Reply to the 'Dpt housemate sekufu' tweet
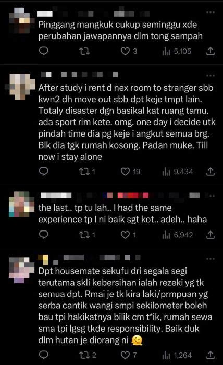223x365 pixels. (x=43, y=355)
